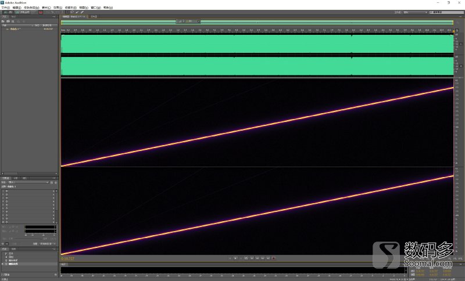Image resolution: width=465 pixels, height=281 pixels.
Task: Click the open file icon in Files panel
Action: pos(3,21)
